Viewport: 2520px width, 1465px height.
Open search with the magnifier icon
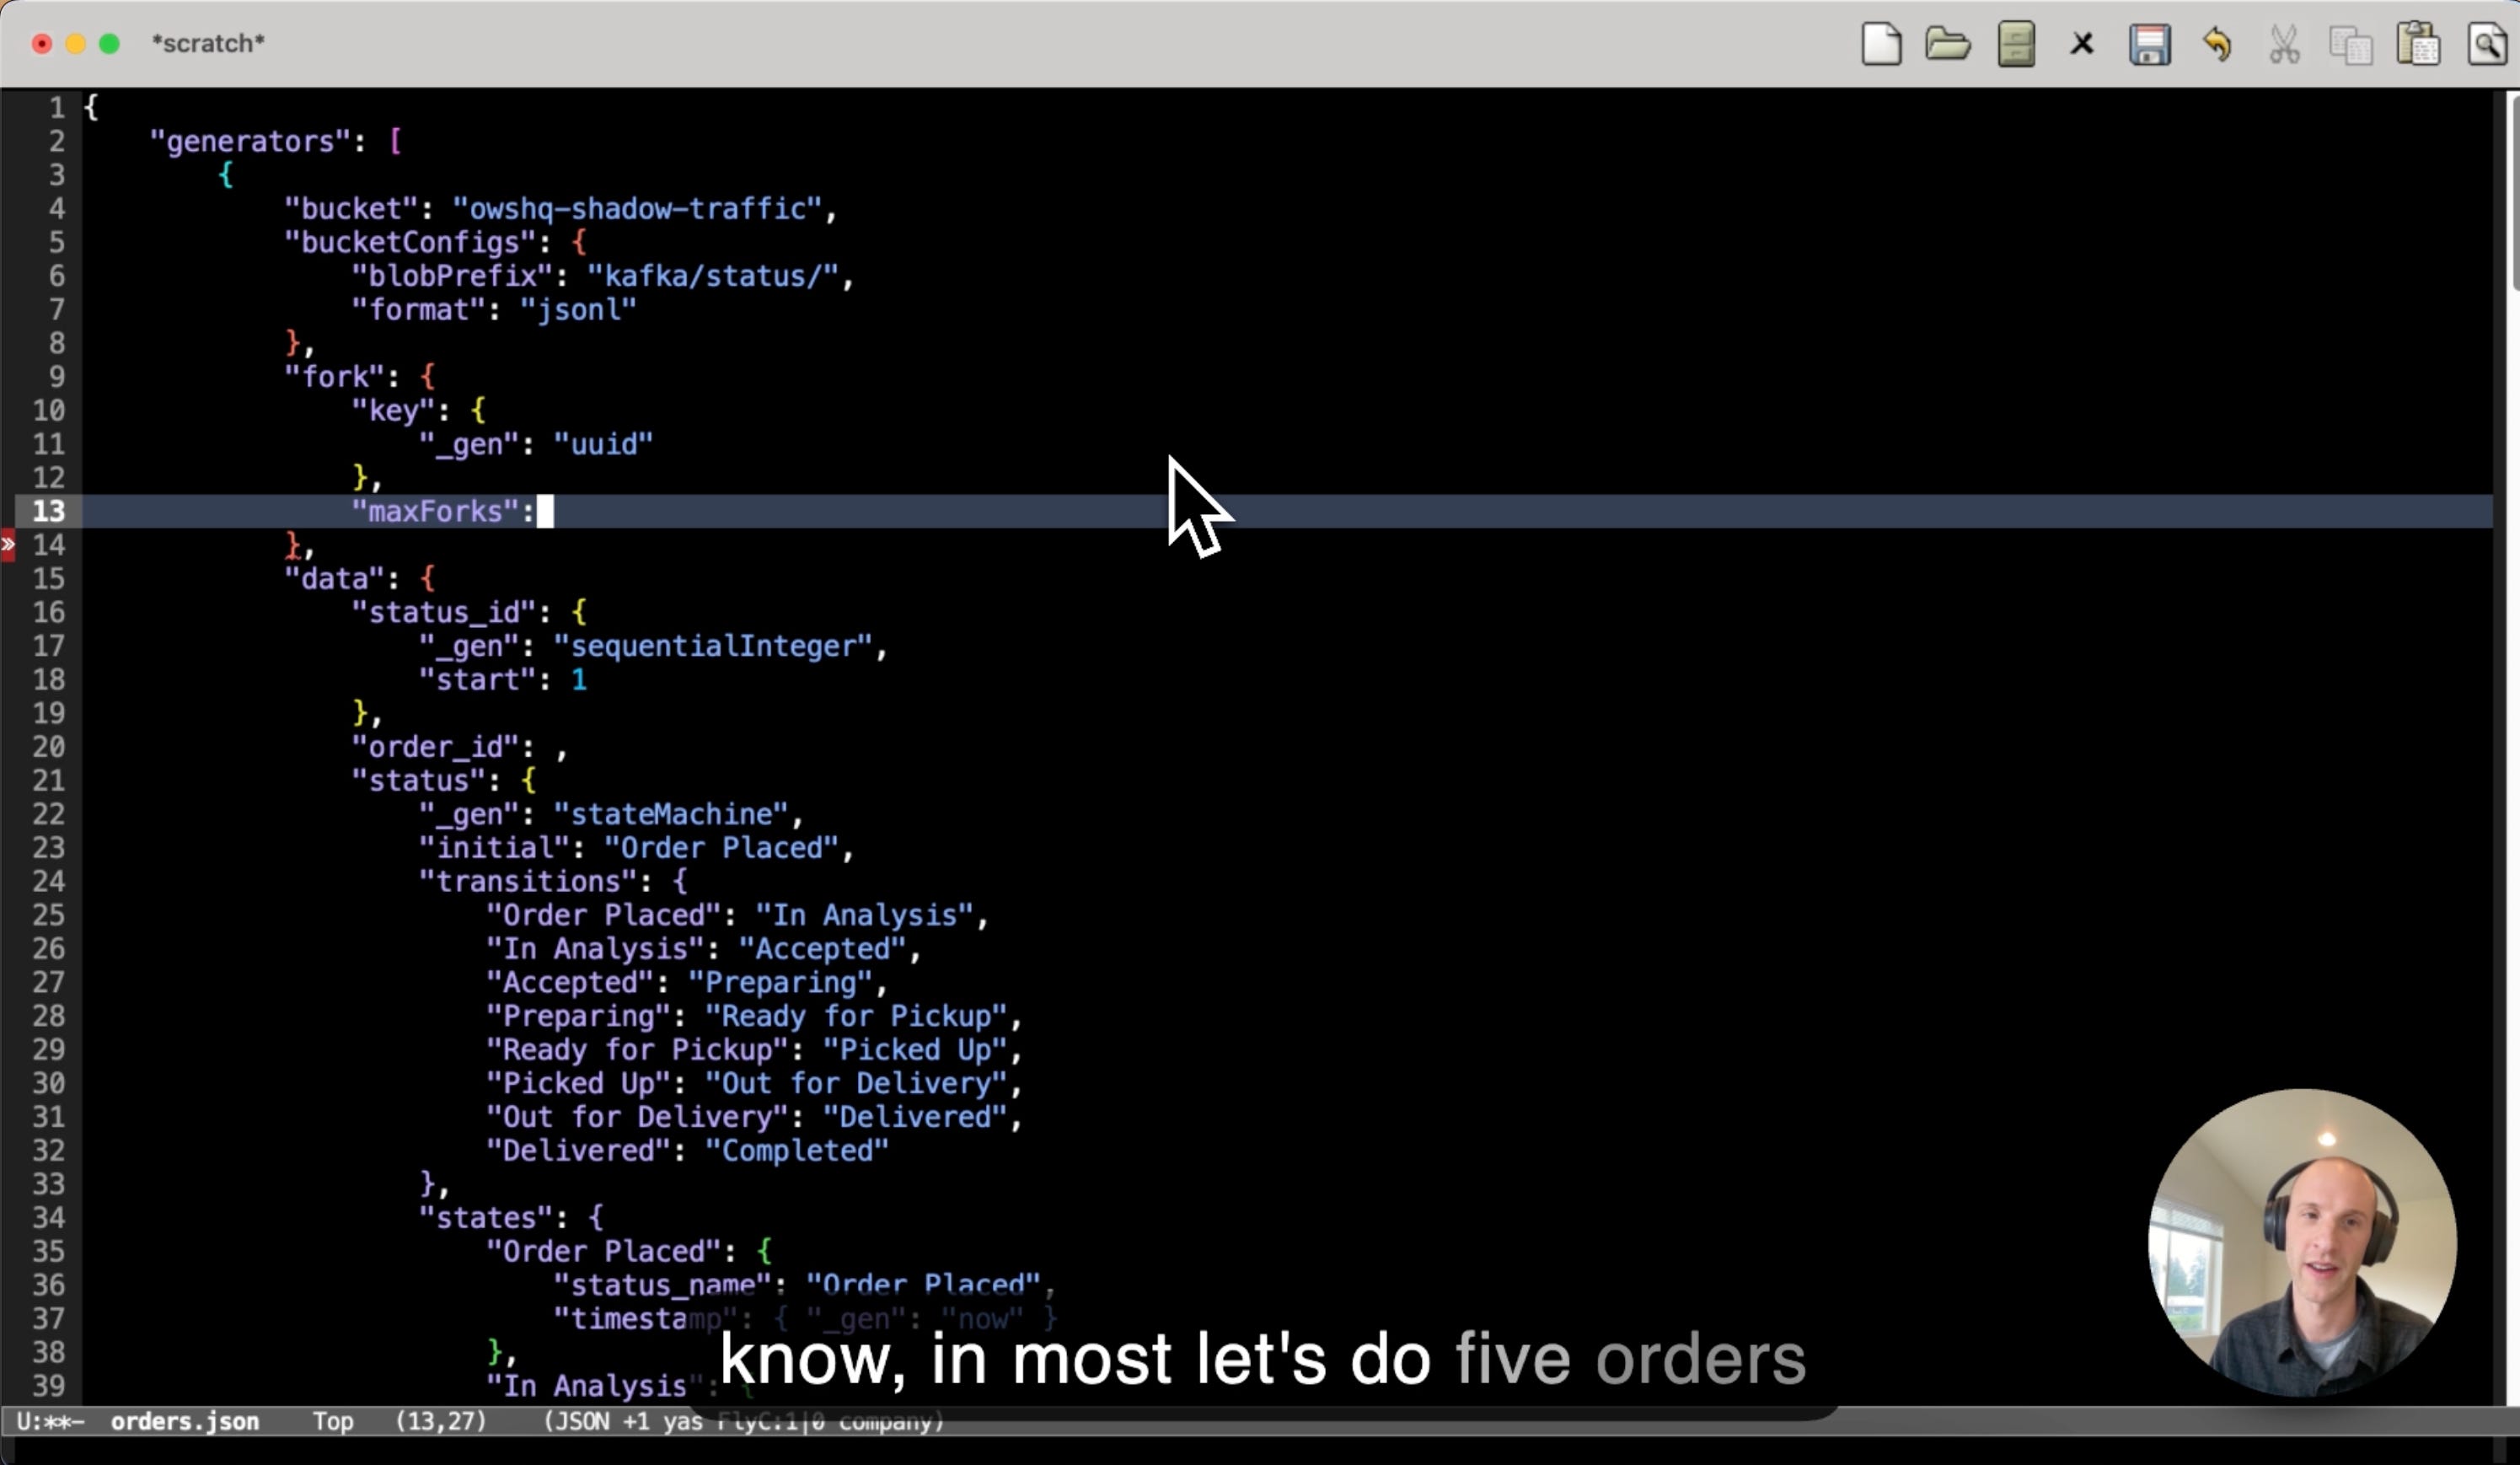point(2486,44)
